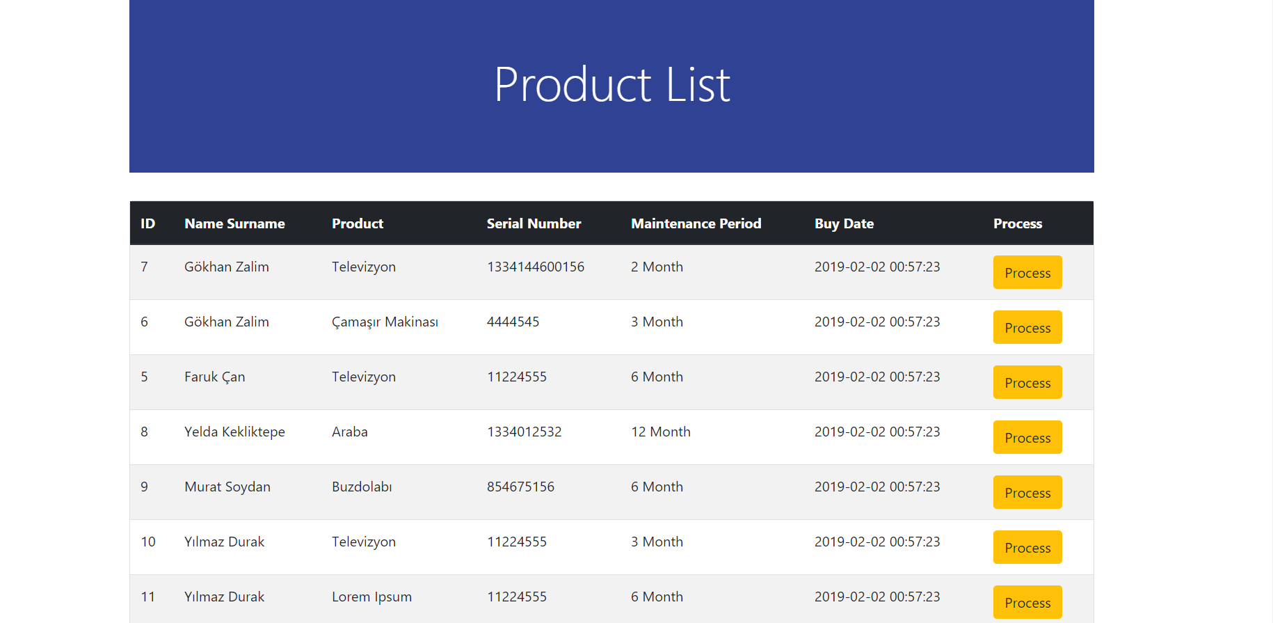Click the Product column header
The width and height of the screenshot is (1273, 623).
pyautogui.click(x=358, y=223)
